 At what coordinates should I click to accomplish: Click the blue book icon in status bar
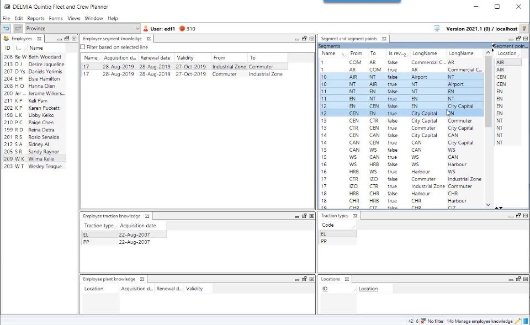526,321
